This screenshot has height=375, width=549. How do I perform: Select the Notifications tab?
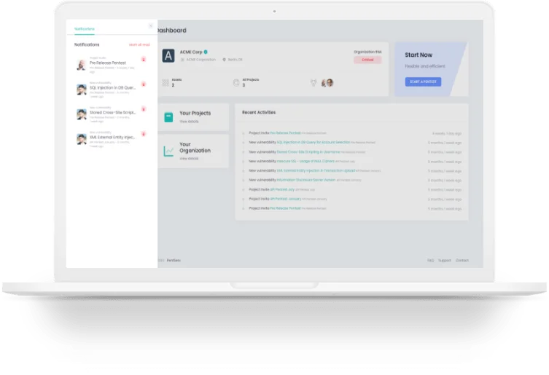[84, 29]
